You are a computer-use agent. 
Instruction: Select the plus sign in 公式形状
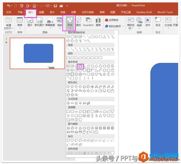coord(68,103)
